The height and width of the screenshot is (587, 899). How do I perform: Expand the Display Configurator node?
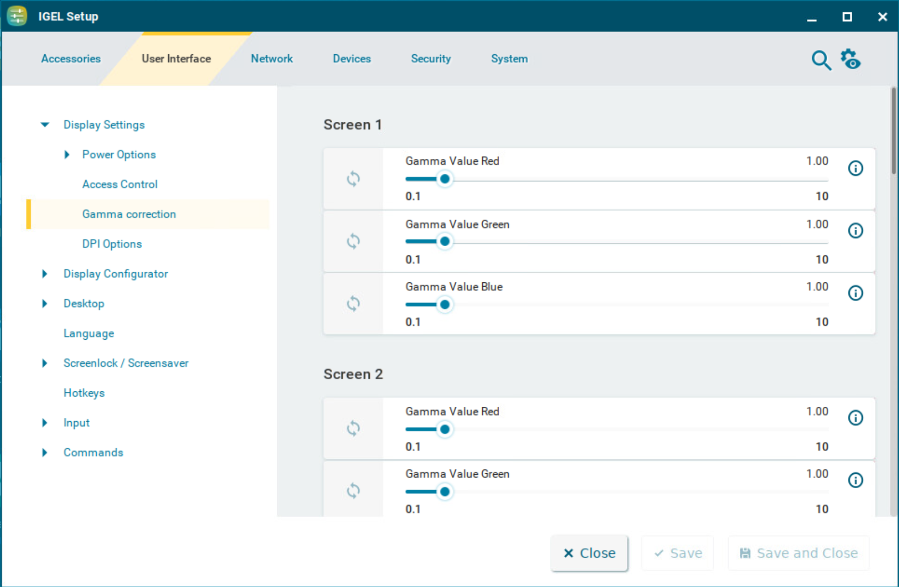pyautogui.click(x=45, y=274)
